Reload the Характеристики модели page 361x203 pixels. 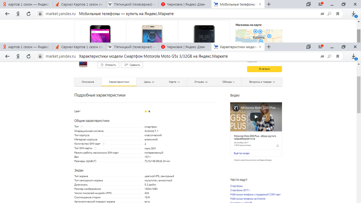pos(29,56)
